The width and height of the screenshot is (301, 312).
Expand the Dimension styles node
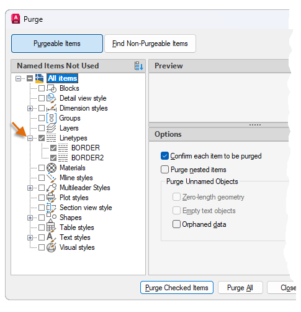point(30,108)
